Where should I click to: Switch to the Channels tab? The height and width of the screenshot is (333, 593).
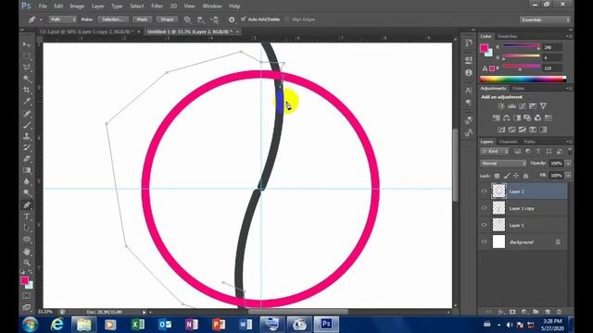[508, 142]
